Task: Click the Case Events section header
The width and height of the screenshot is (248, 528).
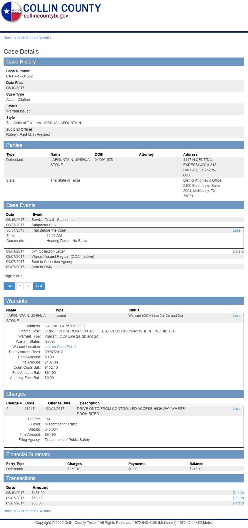Action: click(123, 205)
